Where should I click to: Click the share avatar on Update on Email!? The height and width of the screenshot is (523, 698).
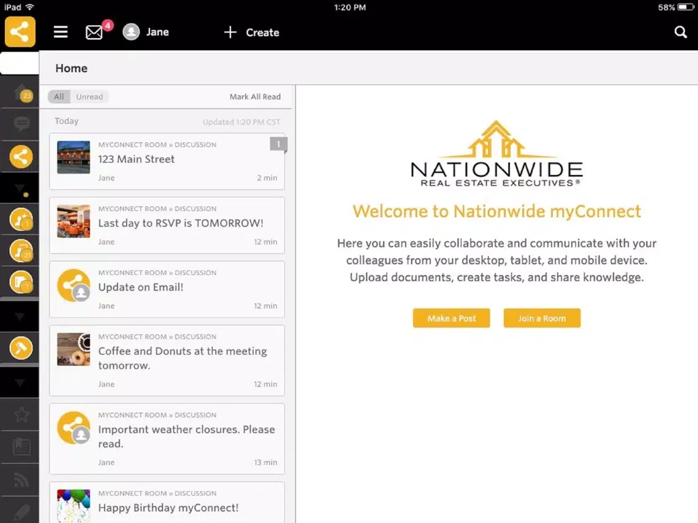pos(74,285)
